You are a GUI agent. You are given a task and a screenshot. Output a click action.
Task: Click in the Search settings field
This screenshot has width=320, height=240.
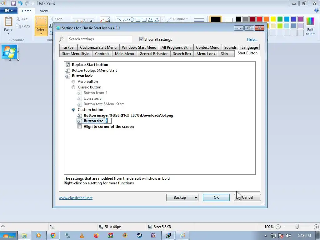[100, 39]
